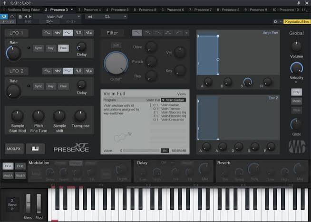Switch to 10 - Presence 10 tab
This screenshot has width=311, height=222.
[285, 9]
